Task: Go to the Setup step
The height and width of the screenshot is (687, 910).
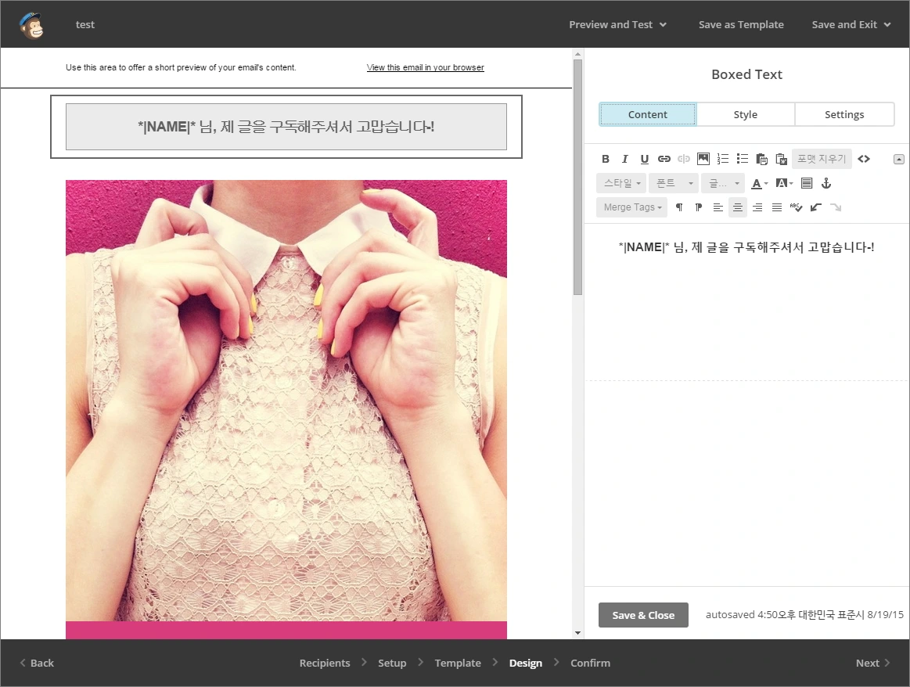Action: click(x=392, y=663)
